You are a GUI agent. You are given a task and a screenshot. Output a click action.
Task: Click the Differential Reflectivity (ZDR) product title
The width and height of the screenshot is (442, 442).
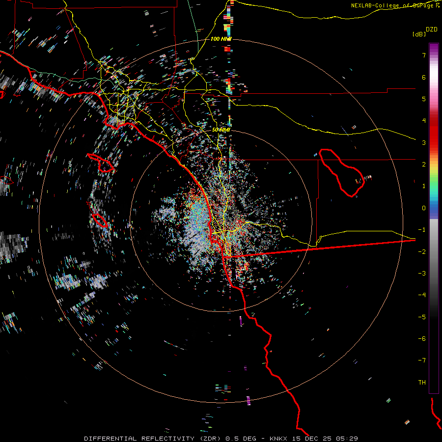[153, 439]
